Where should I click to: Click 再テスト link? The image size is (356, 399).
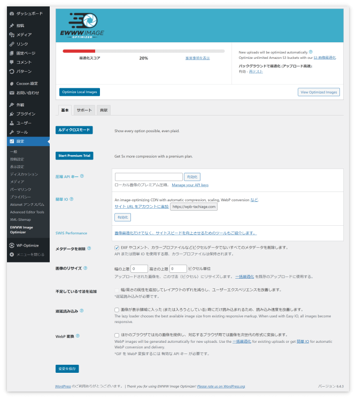tap(256, 72)
